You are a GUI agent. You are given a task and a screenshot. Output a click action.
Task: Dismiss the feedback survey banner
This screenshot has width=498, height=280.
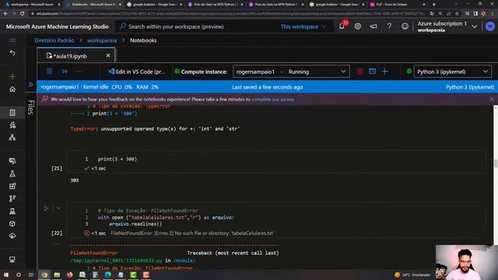(492, 99)
